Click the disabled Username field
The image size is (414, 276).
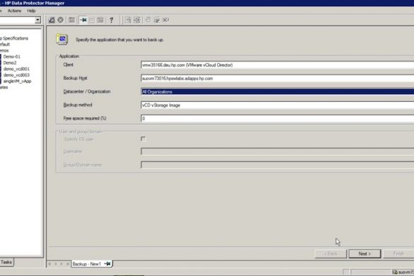click(277, 151)
